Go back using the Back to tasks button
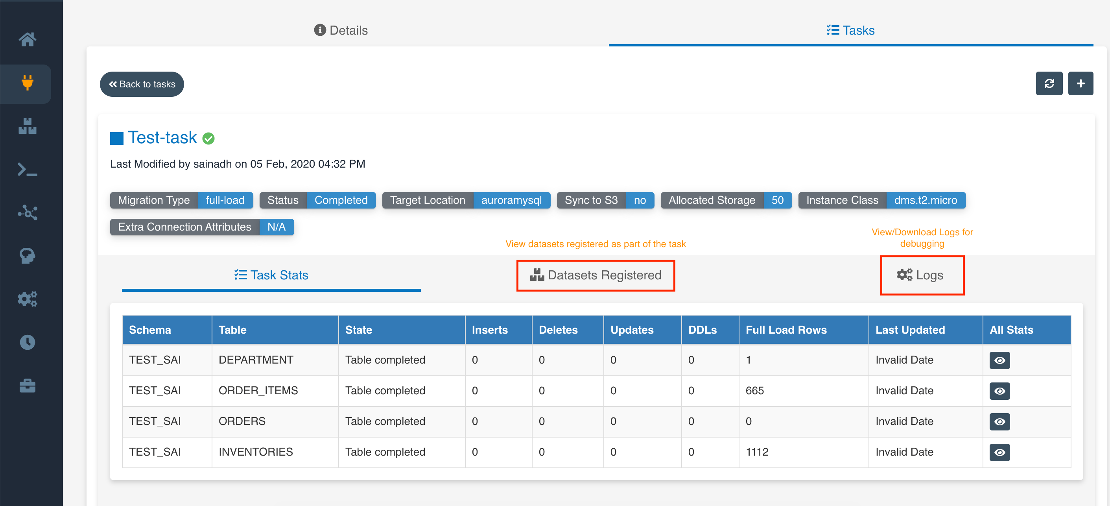Image resolution: width=1110 pixels, height=506 pixels. pyautogui.click(x=142, y=84)
